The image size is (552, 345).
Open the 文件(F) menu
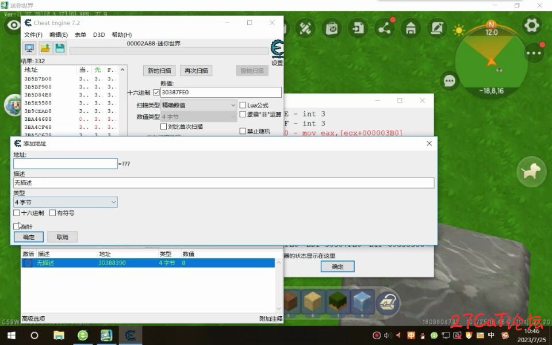click(x=33, y=34)
